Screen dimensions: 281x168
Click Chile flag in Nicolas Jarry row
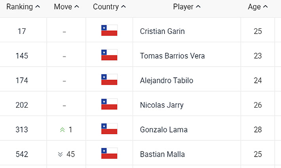pos(109,105)
